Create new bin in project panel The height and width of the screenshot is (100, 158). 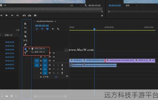click(x=7, y=96)
